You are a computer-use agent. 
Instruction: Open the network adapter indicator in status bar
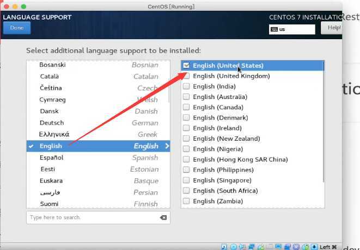click(x=252, y=247)
